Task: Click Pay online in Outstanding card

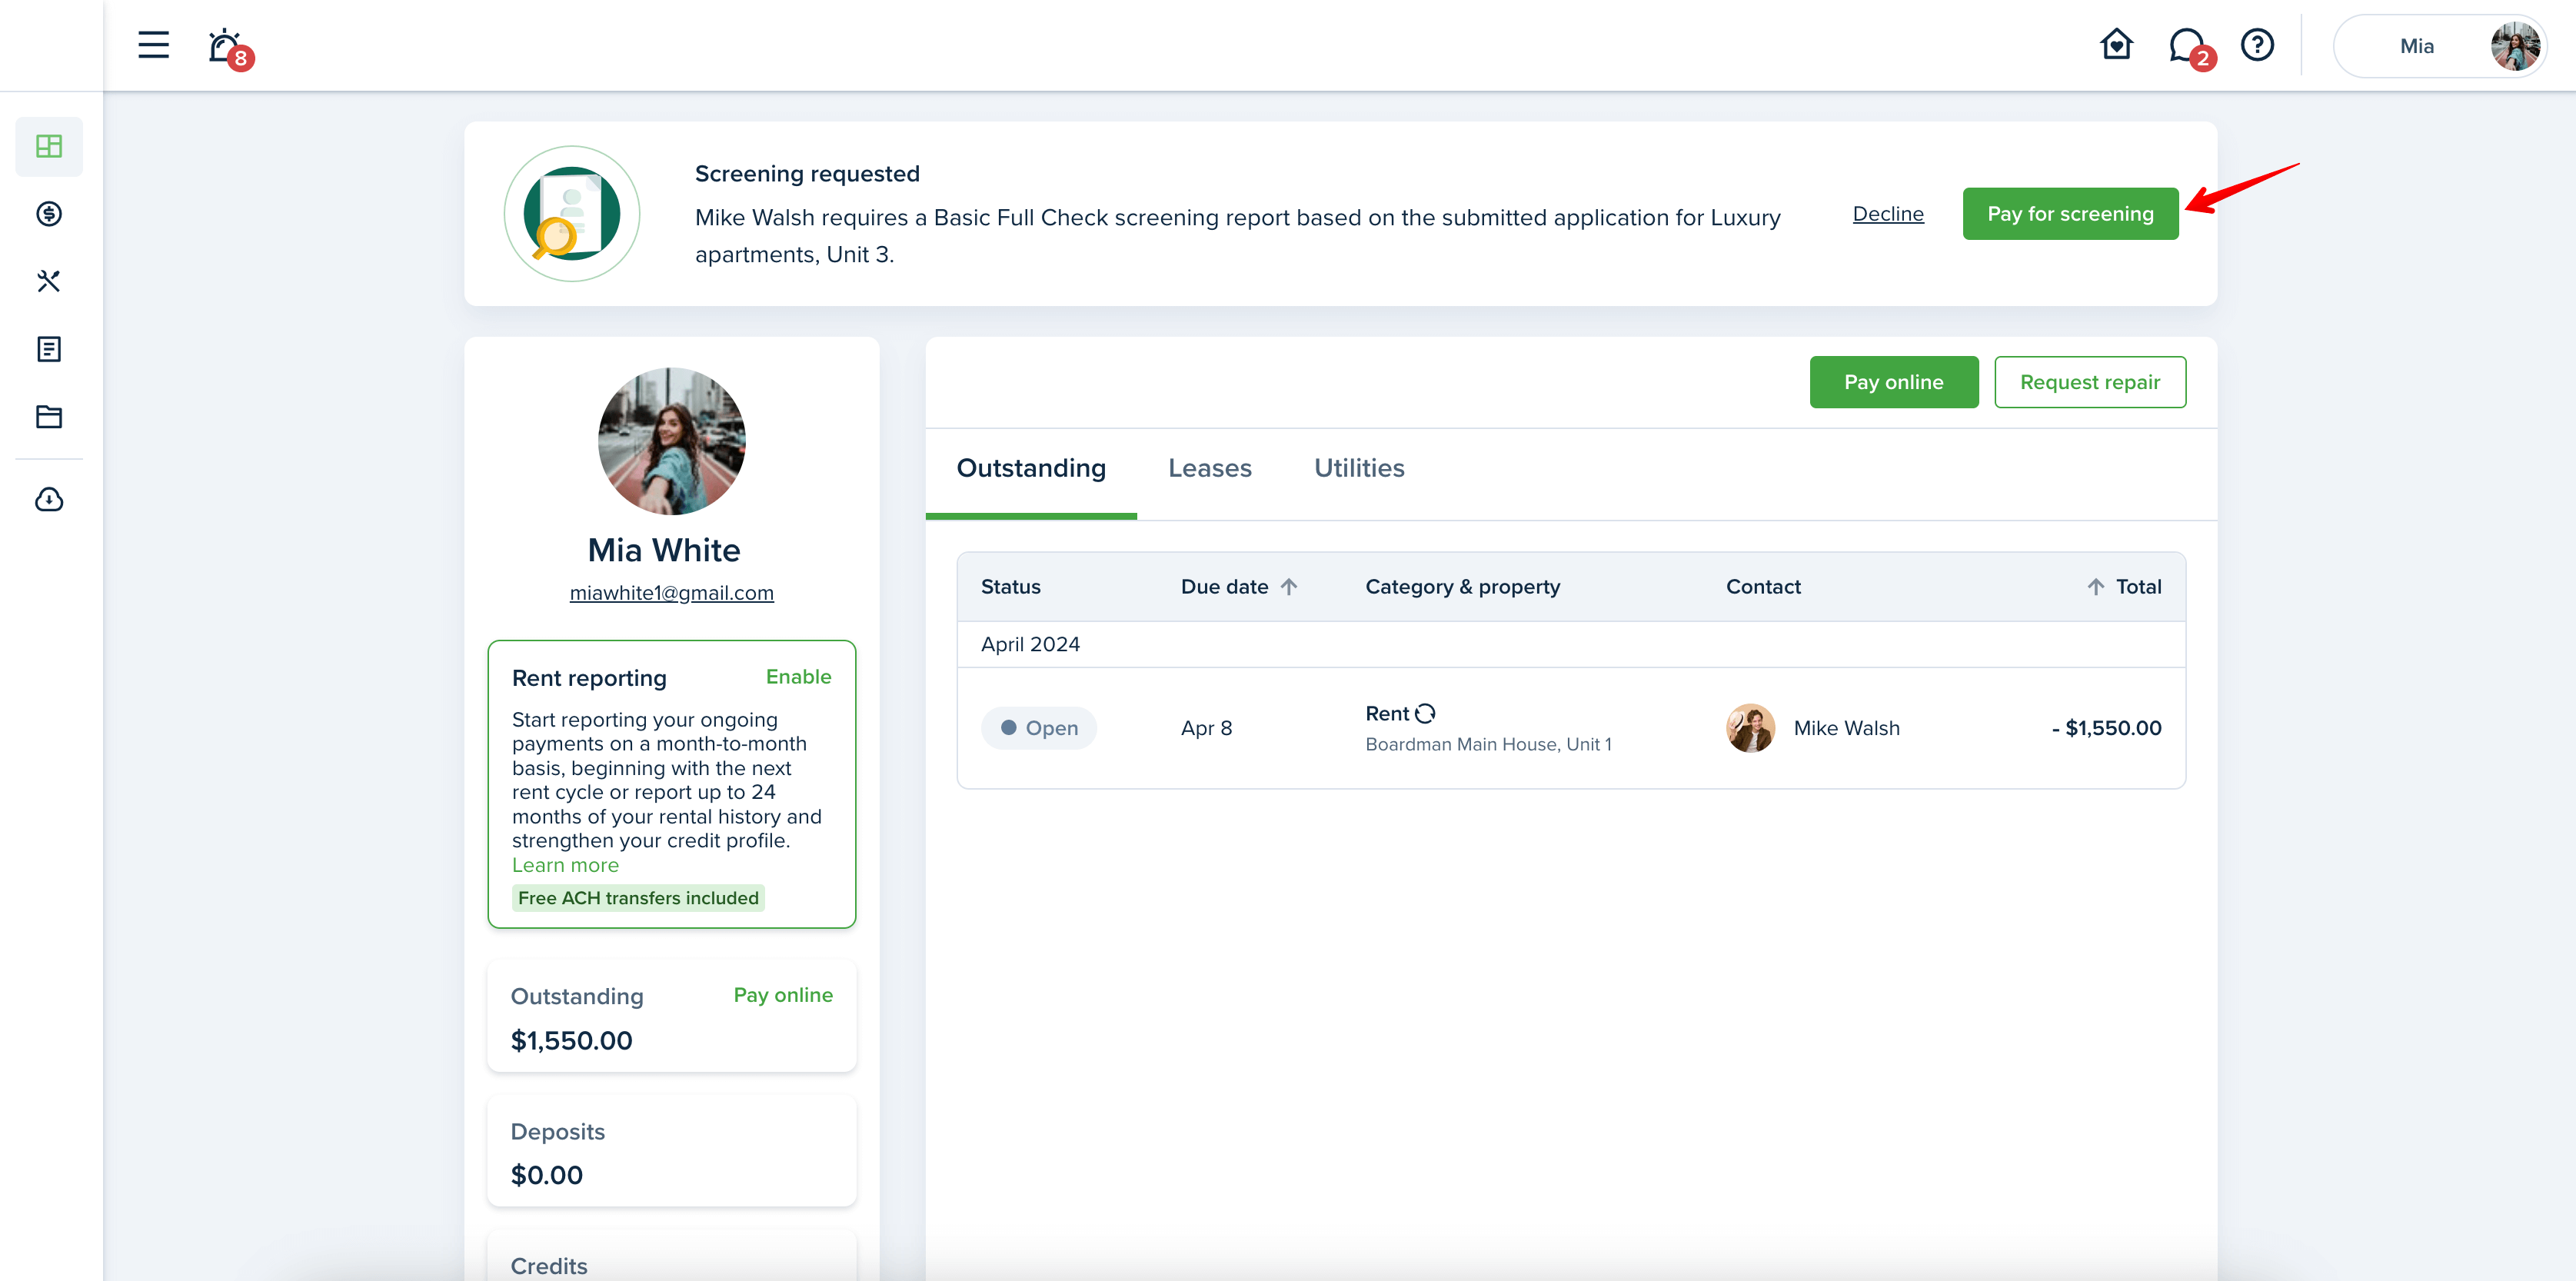Action: [x=783, y=995]
